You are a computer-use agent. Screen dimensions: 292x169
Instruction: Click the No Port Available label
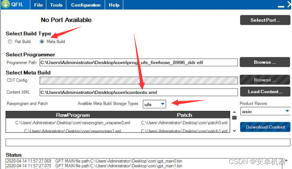click(66, 20)
